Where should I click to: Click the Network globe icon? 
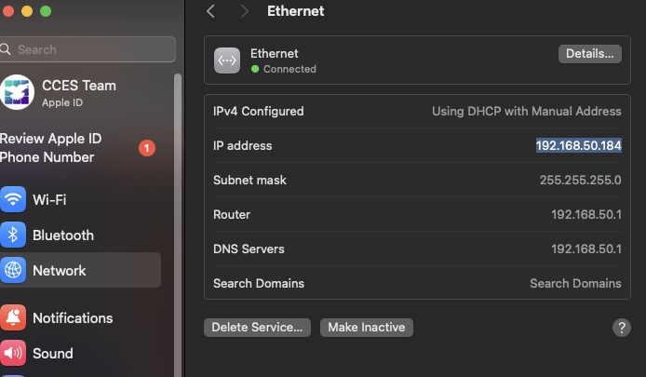point(13,271)
